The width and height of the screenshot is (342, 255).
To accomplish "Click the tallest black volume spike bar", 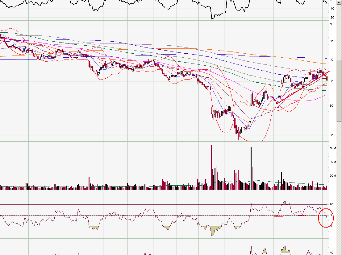I will pos(251,168).
